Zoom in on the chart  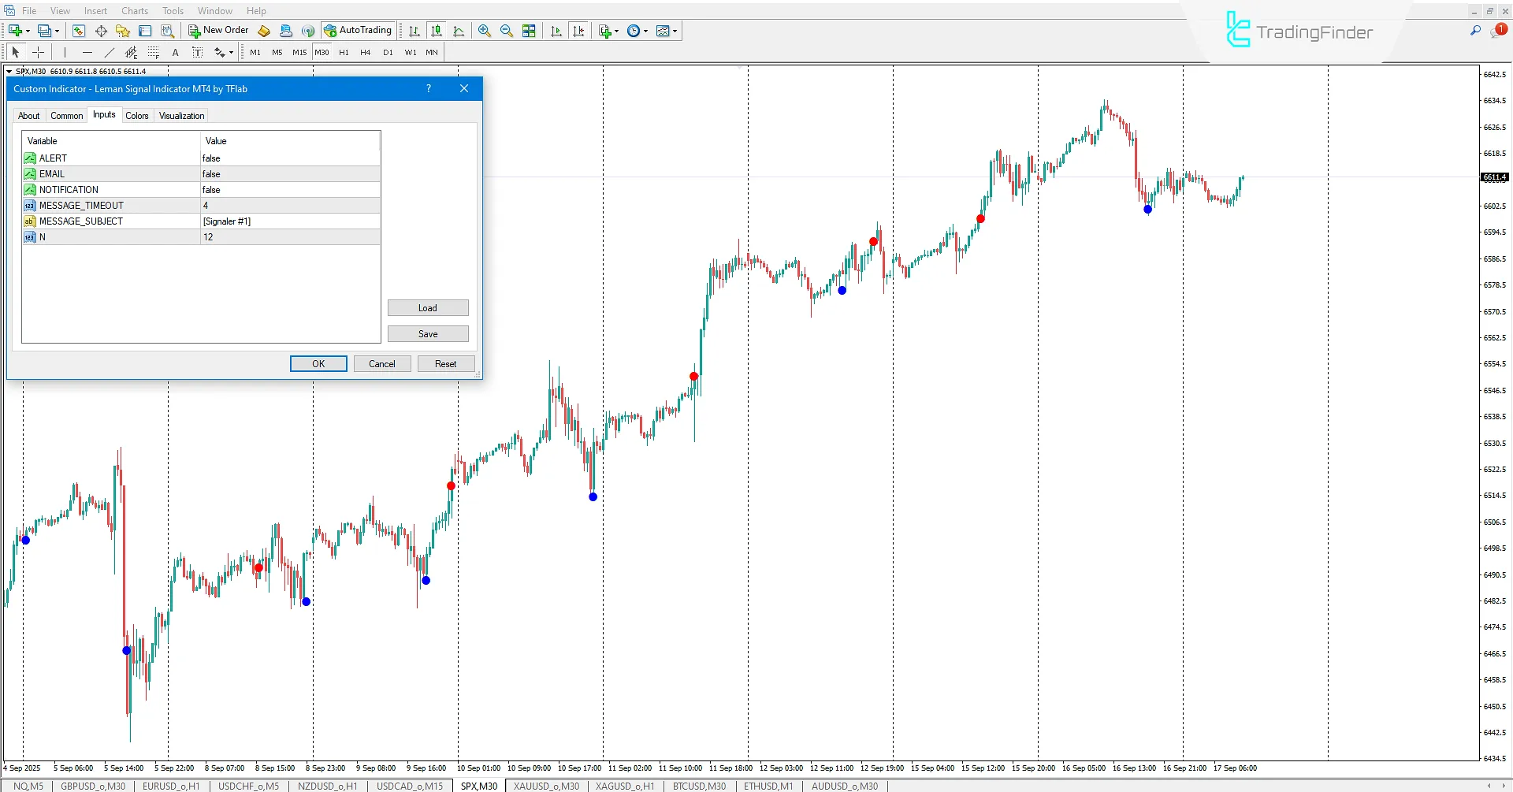(x=485, y=31)
